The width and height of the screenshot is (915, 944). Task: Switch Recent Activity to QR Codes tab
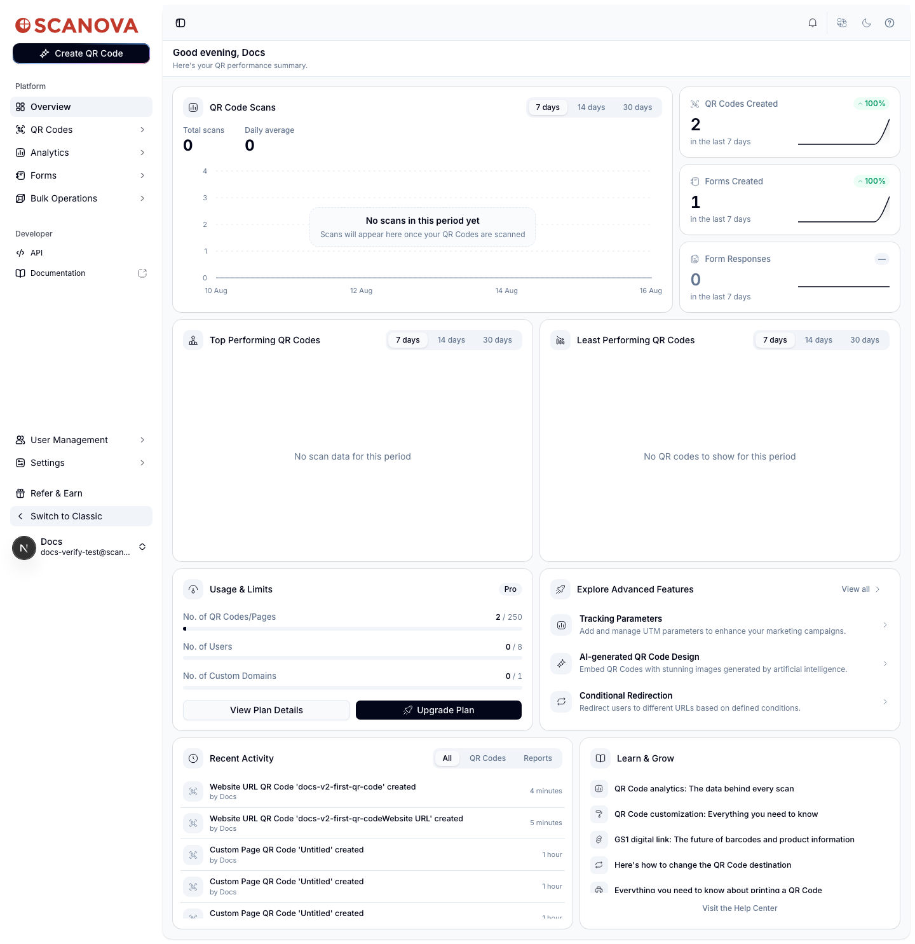[487, 758]
